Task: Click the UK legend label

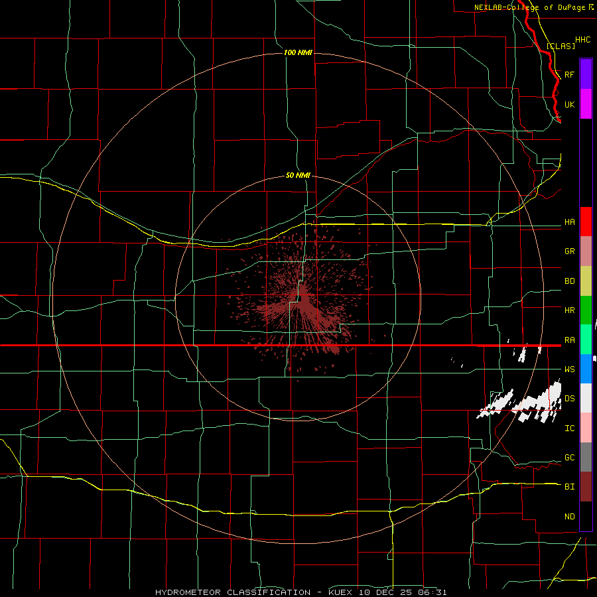Action: tap(569, 104)
